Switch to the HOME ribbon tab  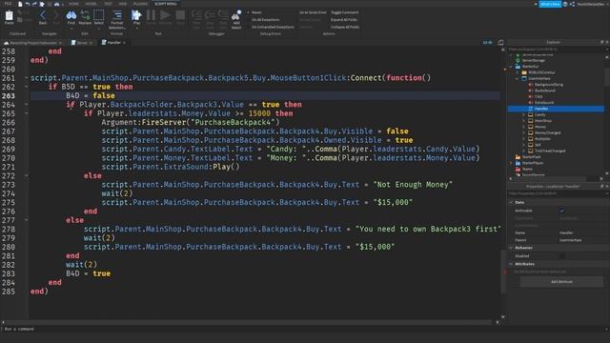[73, 4]
